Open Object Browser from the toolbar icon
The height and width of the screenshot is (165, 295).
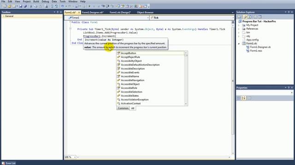point(127,6)
